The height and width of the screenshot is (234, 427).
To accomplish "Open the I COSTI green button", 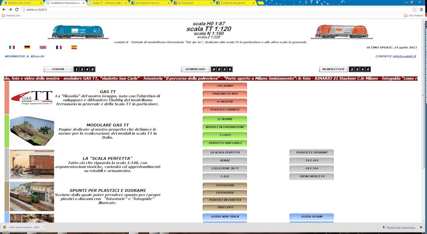I will pyautogui.click(x=225, y=135).
